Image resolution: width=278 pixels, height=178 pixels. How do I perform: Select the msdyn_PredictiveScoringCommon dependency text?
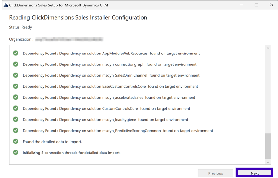coord(118,131)
